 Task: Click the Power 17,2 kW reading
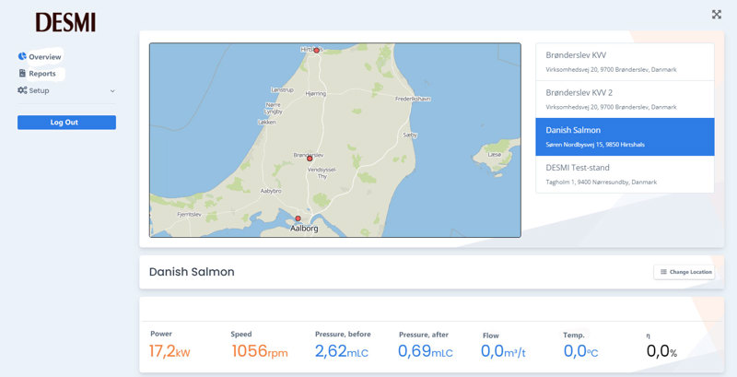point(170,351)
